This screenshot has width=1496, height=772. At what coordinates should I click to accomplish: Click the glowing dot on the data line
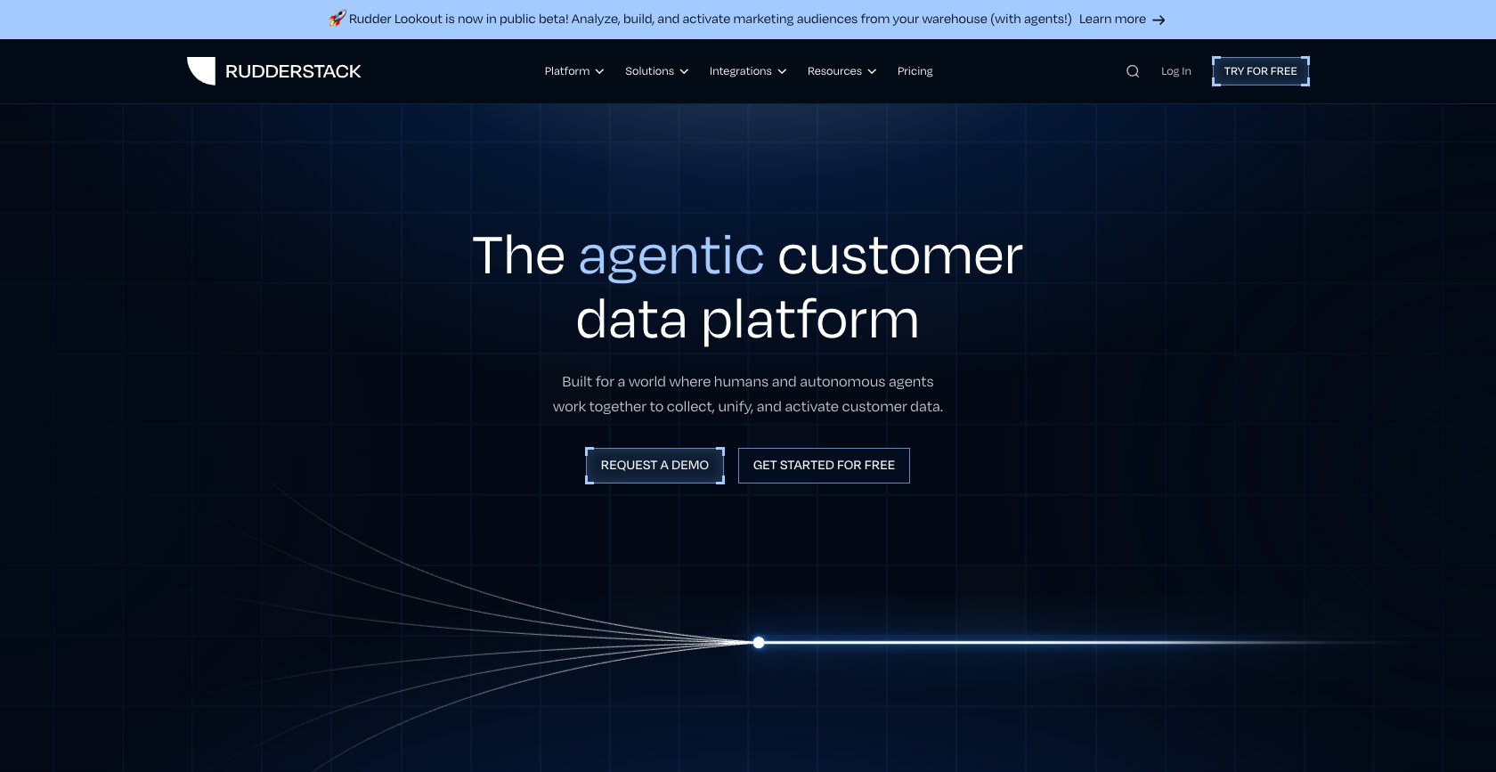759,643
